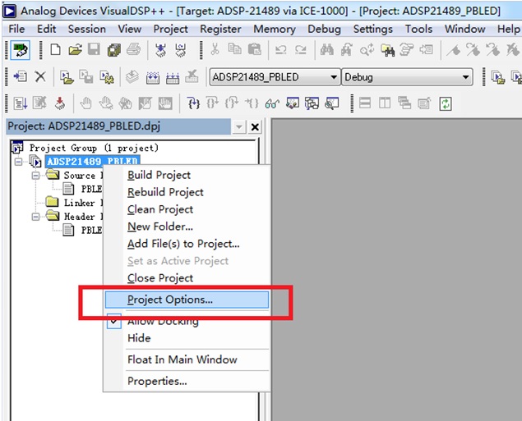Click the Save All toolbar icon
This screenshot has width=522, height=421.
(114, 50)
